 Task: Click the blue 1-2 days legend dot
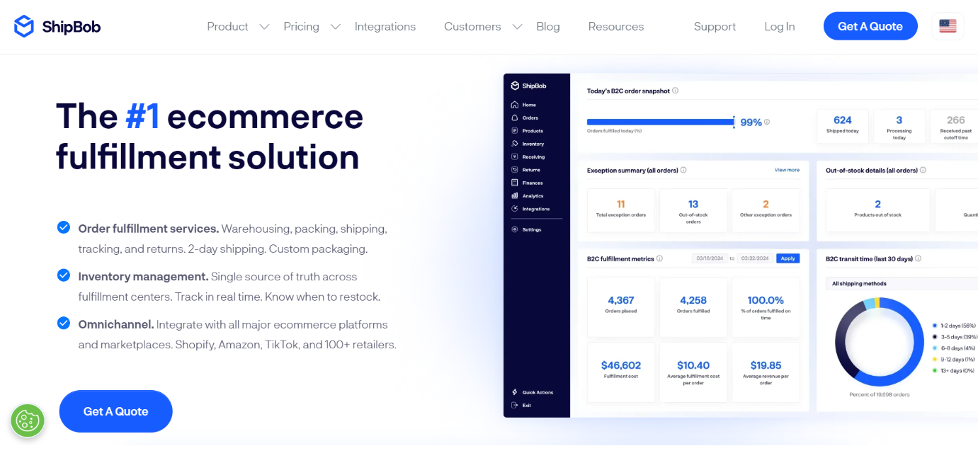tap(935, 326)
